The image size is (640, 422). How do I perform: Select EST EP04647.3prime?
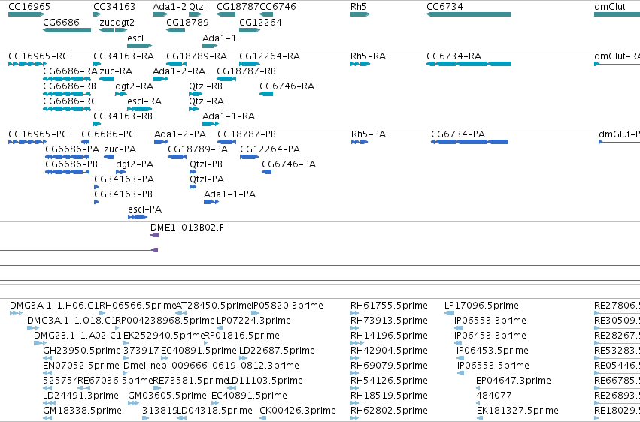coord(513,381)
